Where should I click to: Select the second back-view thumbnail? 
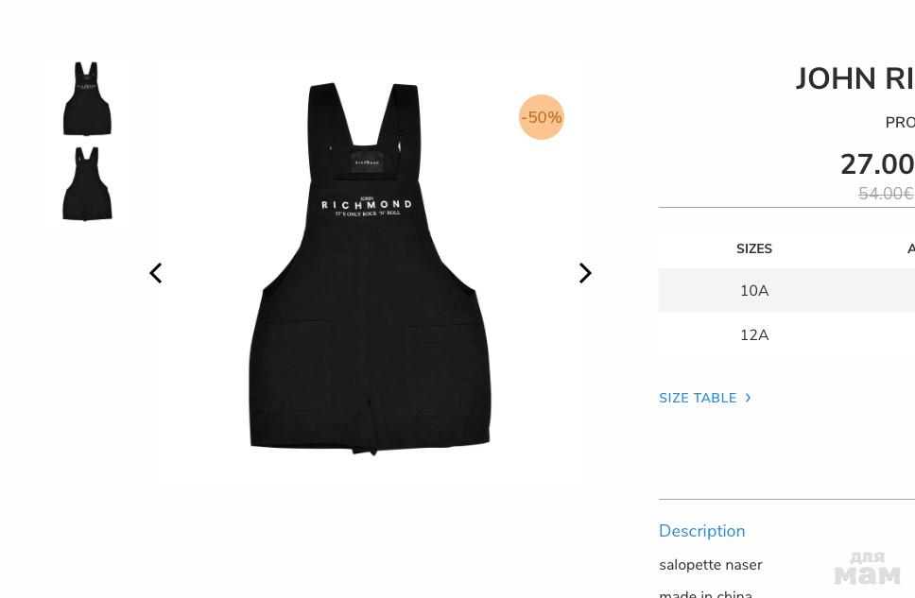coord(87,183)
